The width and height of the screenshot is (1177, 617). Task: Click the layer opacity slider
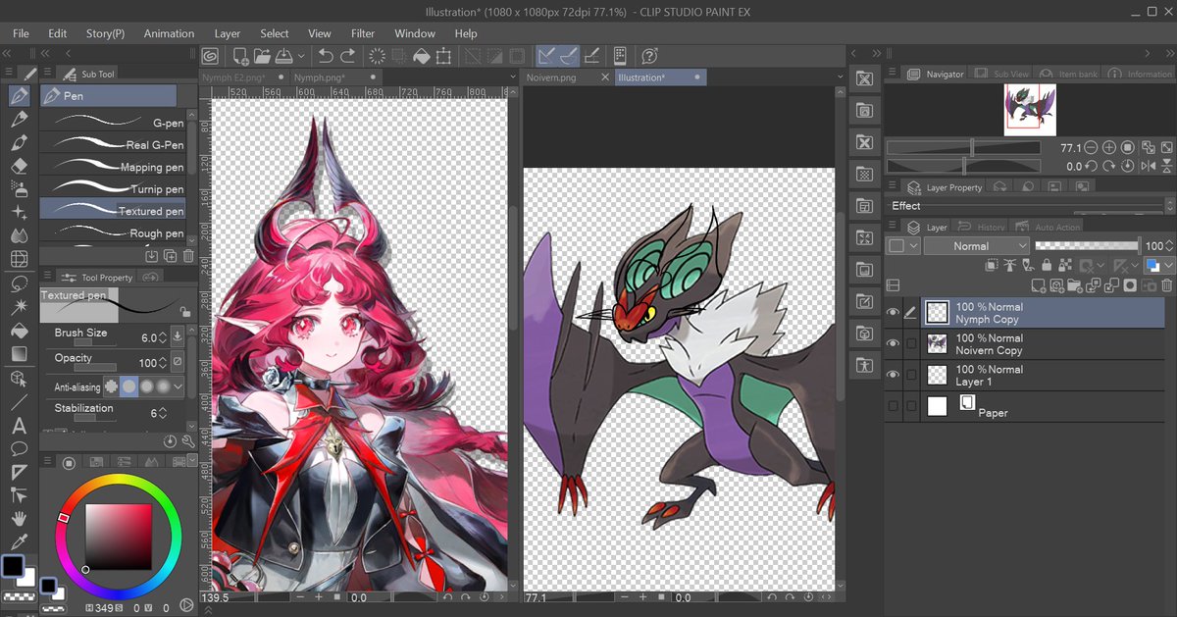pos(1087,245)
